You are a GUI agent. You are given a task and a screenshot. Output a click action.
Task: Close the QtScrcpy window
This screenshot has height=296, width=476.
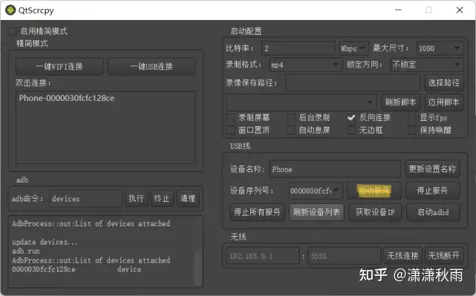point(460,10)
